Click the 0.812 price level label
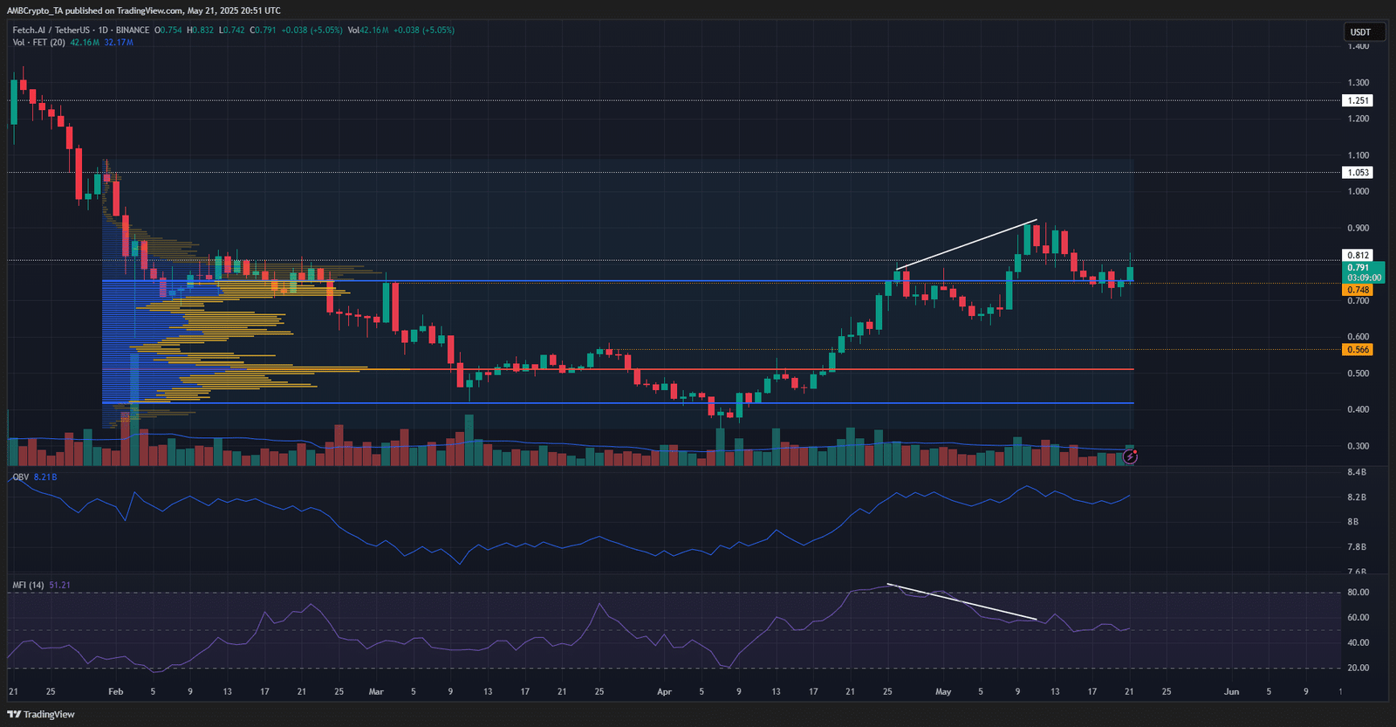This screenshot has width=1396, height=727. (x=1358, y=256)
